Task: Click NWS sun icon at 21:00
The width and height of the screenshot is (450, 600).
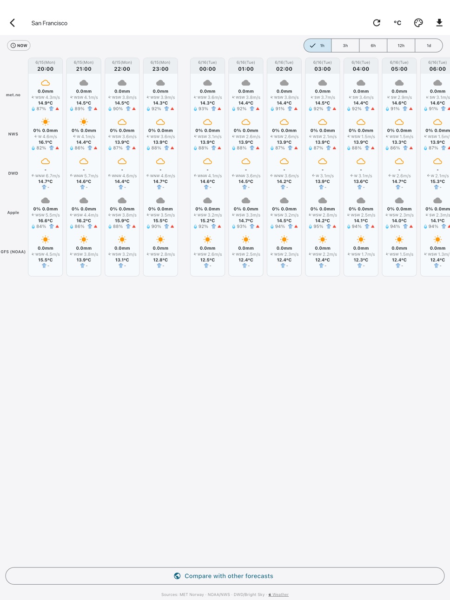Action: coord(84,122)
